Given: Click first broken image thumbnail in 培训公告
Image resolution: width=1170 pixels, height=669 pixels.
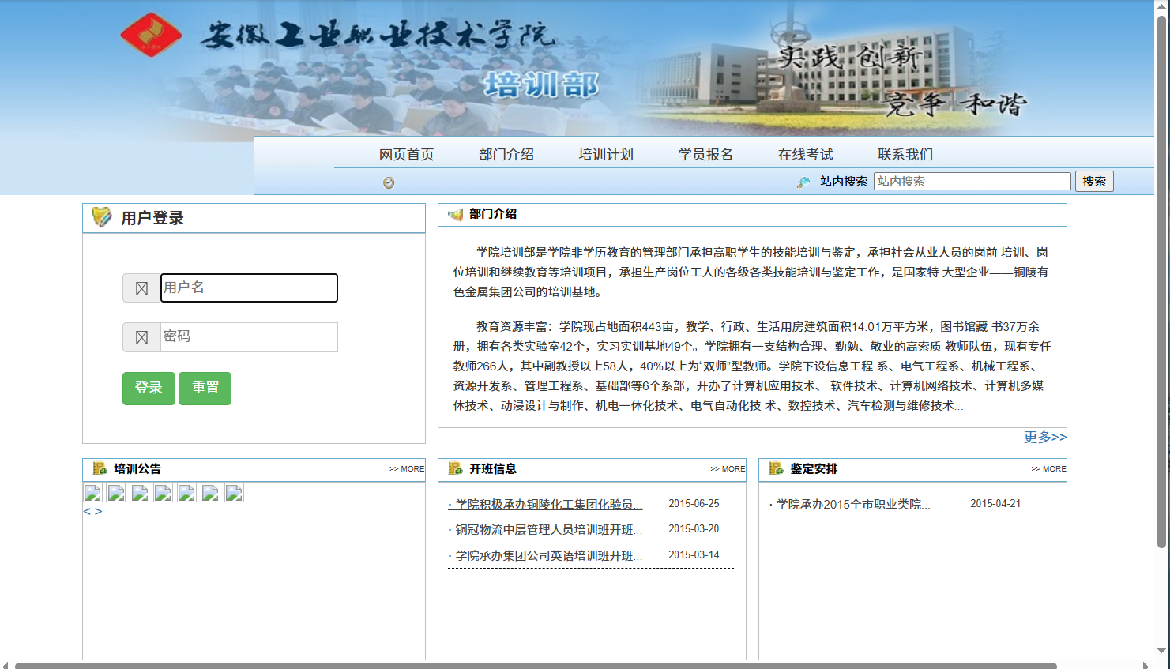Looking at the screenshot, I should click(92, 493).
